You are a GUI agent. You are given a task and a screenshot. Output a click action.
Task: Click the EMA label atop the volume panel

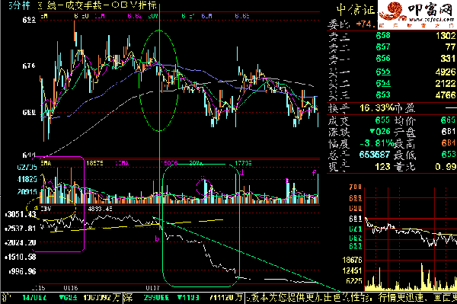46,164
